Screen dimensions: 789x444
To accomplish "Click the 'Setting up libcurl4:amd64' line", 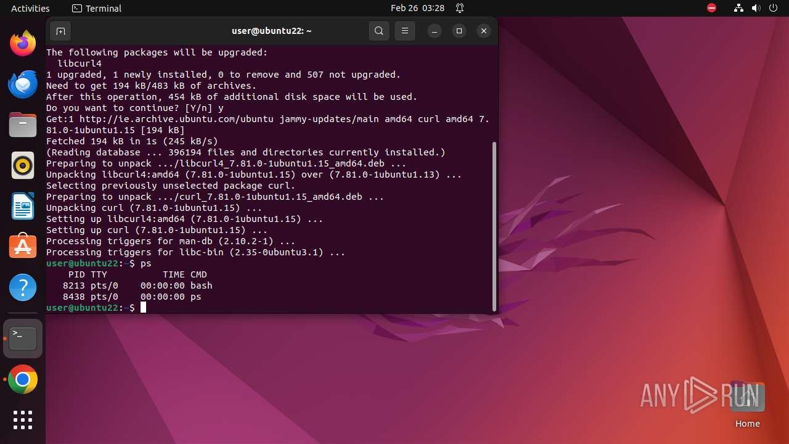I will pos(185,219).
